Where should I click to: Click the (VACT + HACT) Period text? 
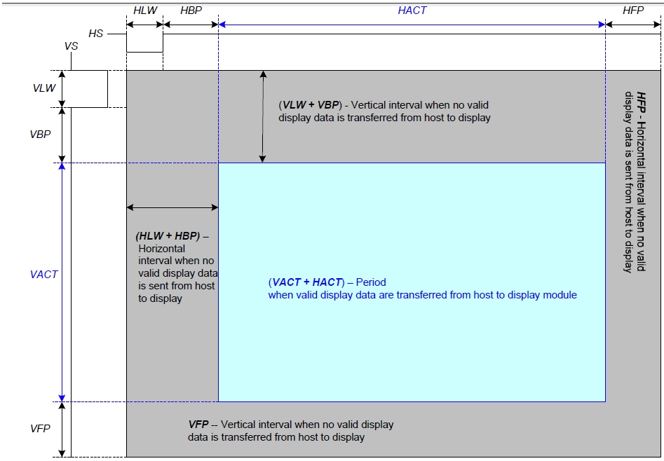click(422, 289)
